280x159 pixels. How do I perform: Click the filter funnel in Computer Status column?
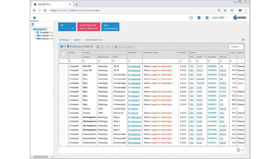(x=177, y=53)
